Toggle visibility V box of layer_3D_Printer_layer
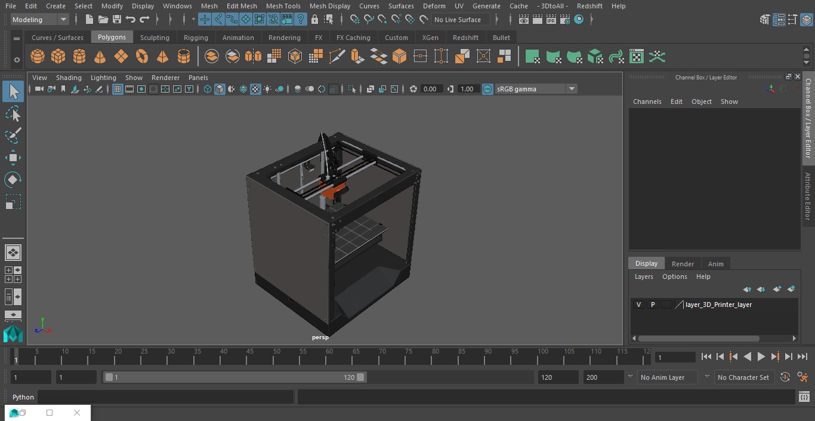Screen dimensions: 815x421 pos(638,305)
